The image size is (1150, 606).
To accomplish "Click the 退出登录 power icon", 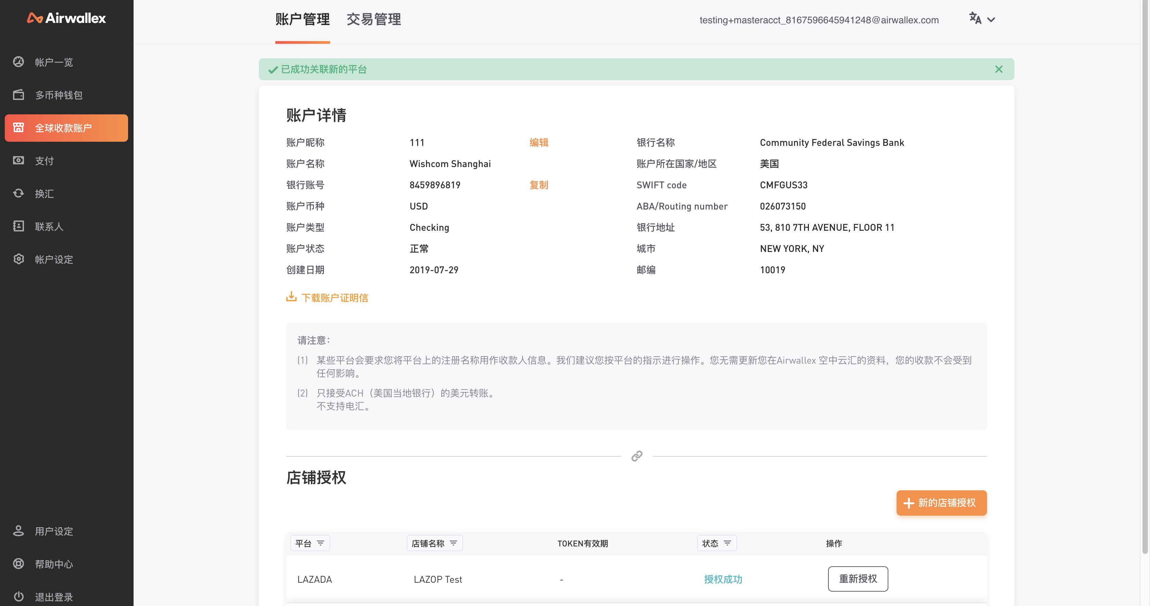I will coord(18,597).
